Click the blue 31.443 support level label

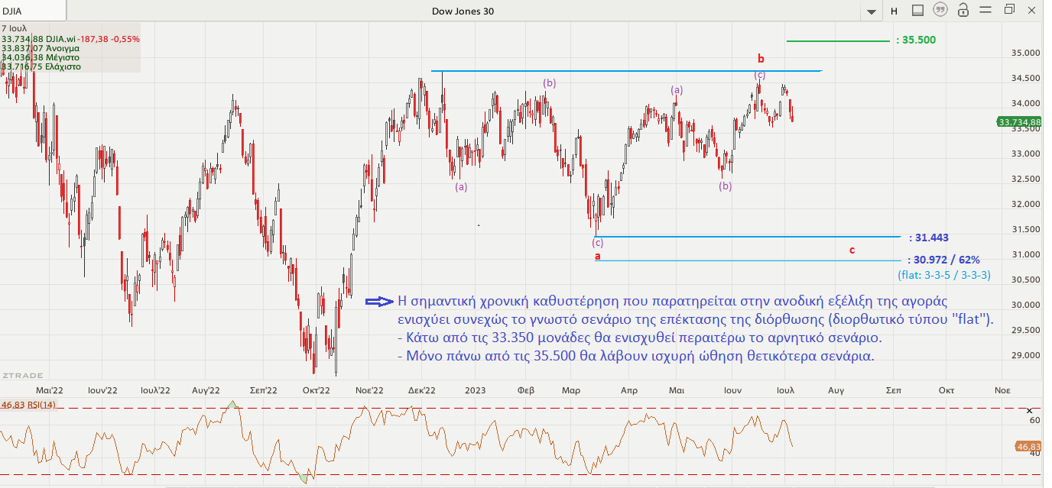coord(929,238)
